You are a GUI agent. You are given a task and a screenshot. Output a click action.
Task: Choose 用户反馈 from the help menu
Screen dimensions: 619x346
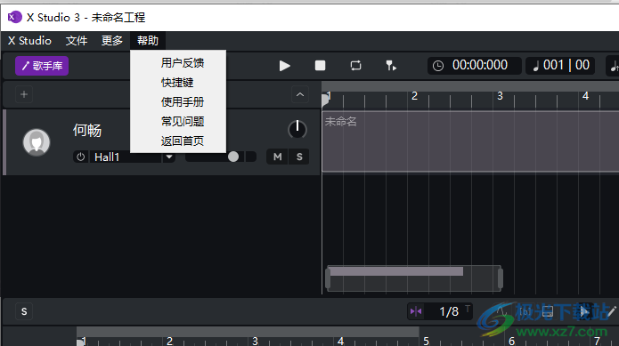tap(183, 62)
